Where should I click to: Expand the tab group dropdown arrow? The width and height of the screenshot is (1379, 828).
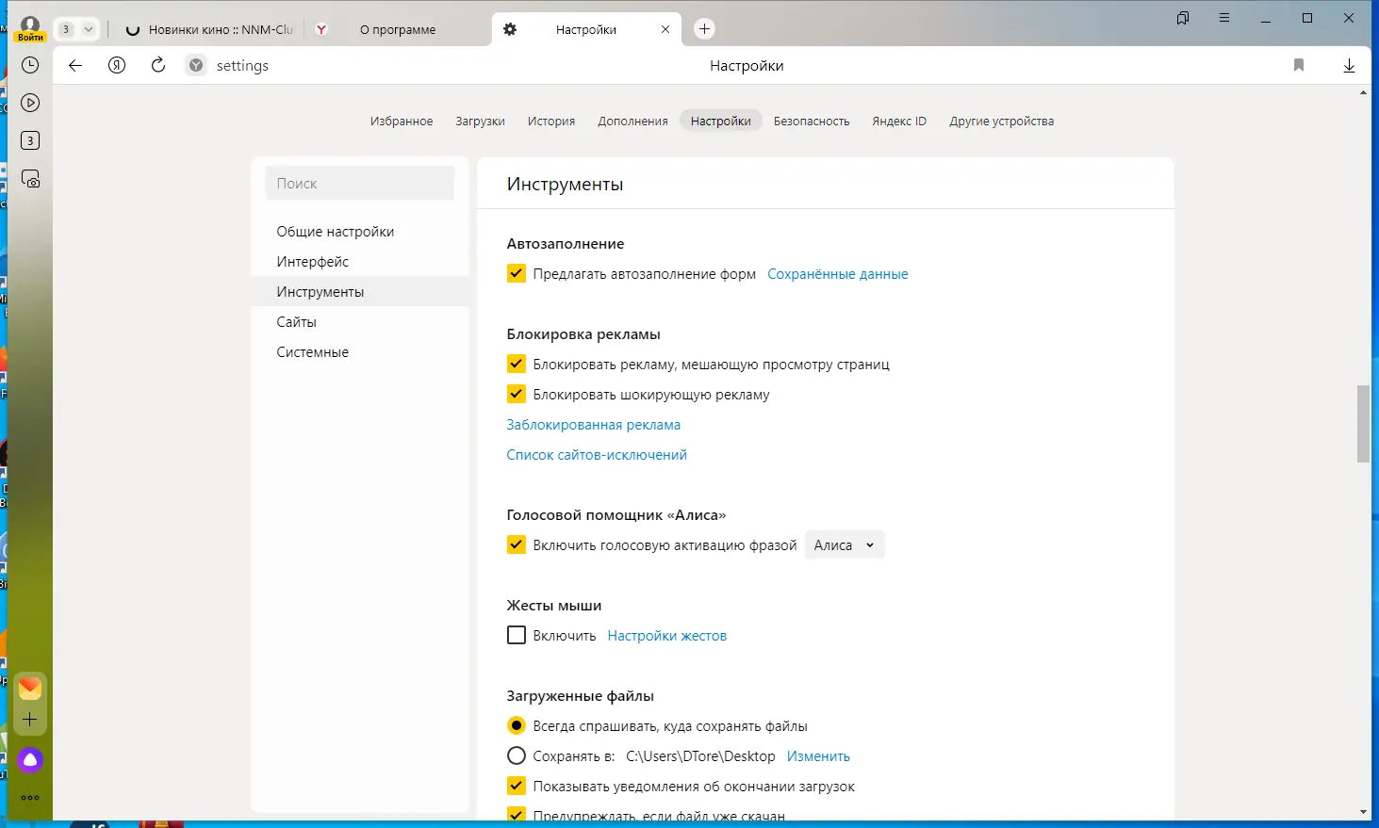coord(89,29)
